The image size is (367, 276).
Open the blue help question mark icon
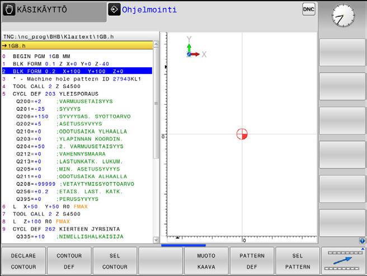click(x=362, y=241)
